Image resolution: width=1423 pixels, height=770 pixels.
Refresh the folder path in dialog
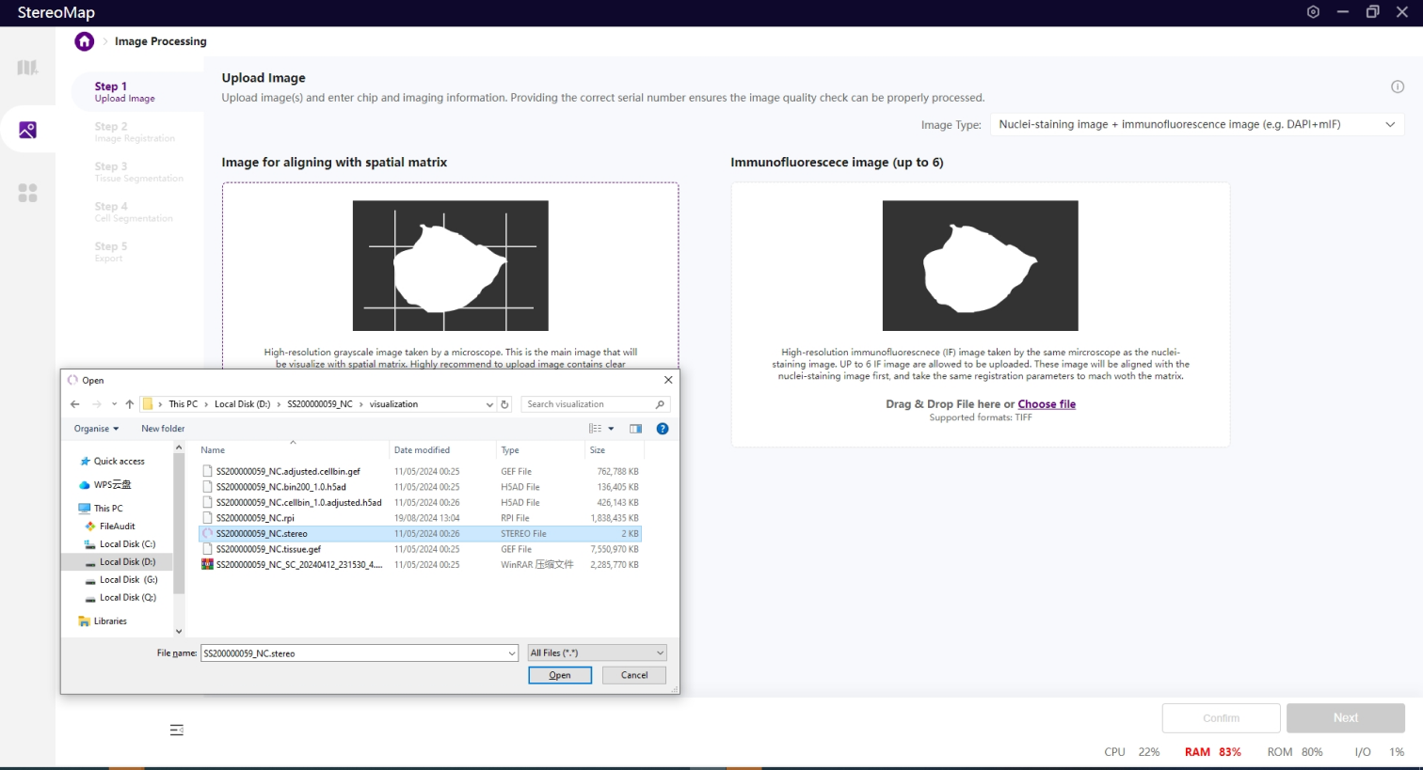[x=504, y=404]
